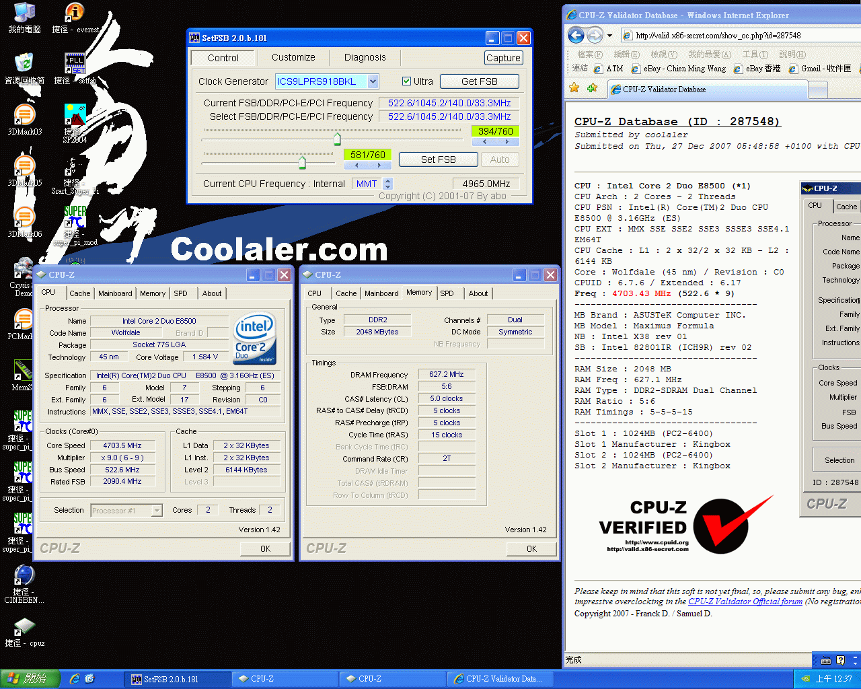Click the MMT spinner in SetFSB
Viewport: 861px width, 689px height.
[x=387, y=184]
